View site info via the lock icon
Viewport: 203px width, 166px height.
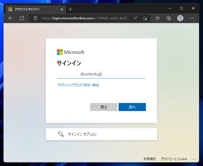point(35,18)
